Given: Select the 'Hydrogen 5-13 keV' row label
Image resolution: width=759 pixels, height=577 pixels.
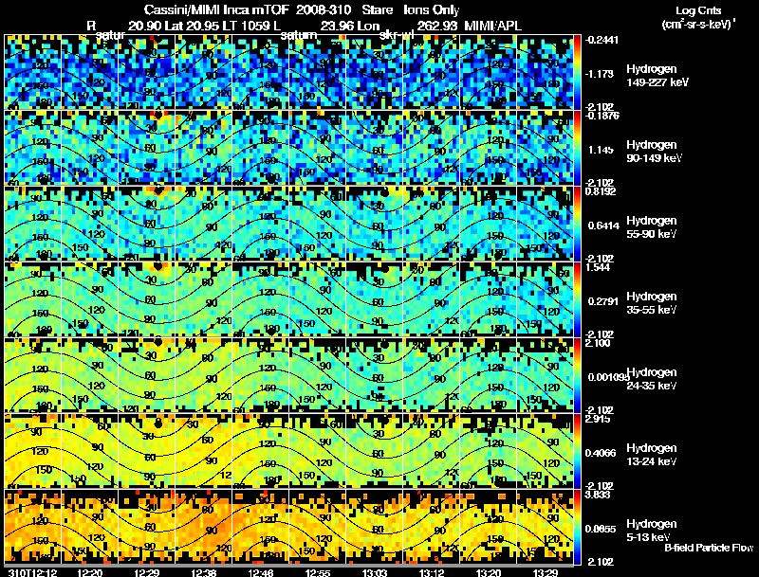Looking at the screenshot, I should tap(652, 531).
